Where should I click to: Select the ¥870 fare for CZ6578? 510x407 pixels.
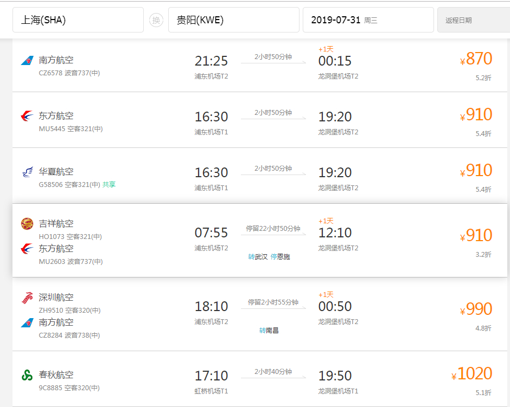pyautogui.click(x=476, y=59)
